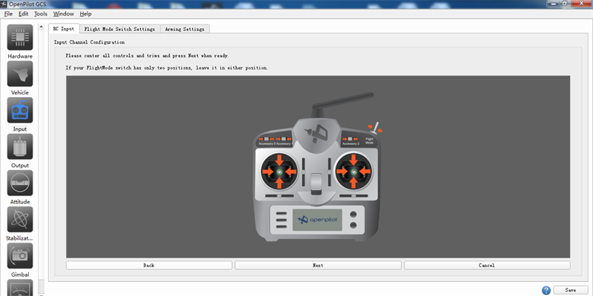Viewport: 593px width, 296px height.
Task: Open the Window menu
Action: (x=63, y=14)
